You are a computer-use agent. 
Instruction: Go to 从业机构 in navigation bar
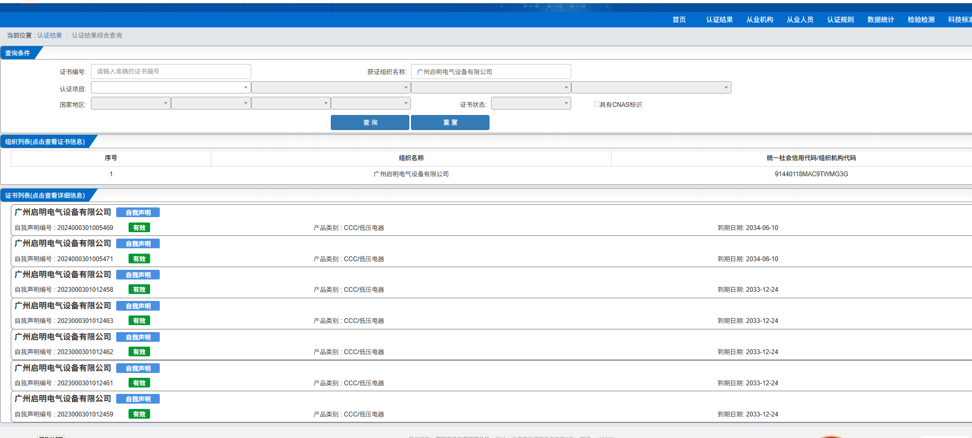tap(760, 20)
